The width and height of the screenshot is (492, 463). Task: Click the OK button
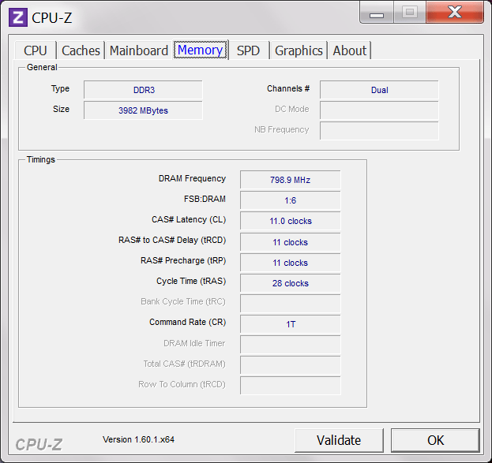coord(435,440)
